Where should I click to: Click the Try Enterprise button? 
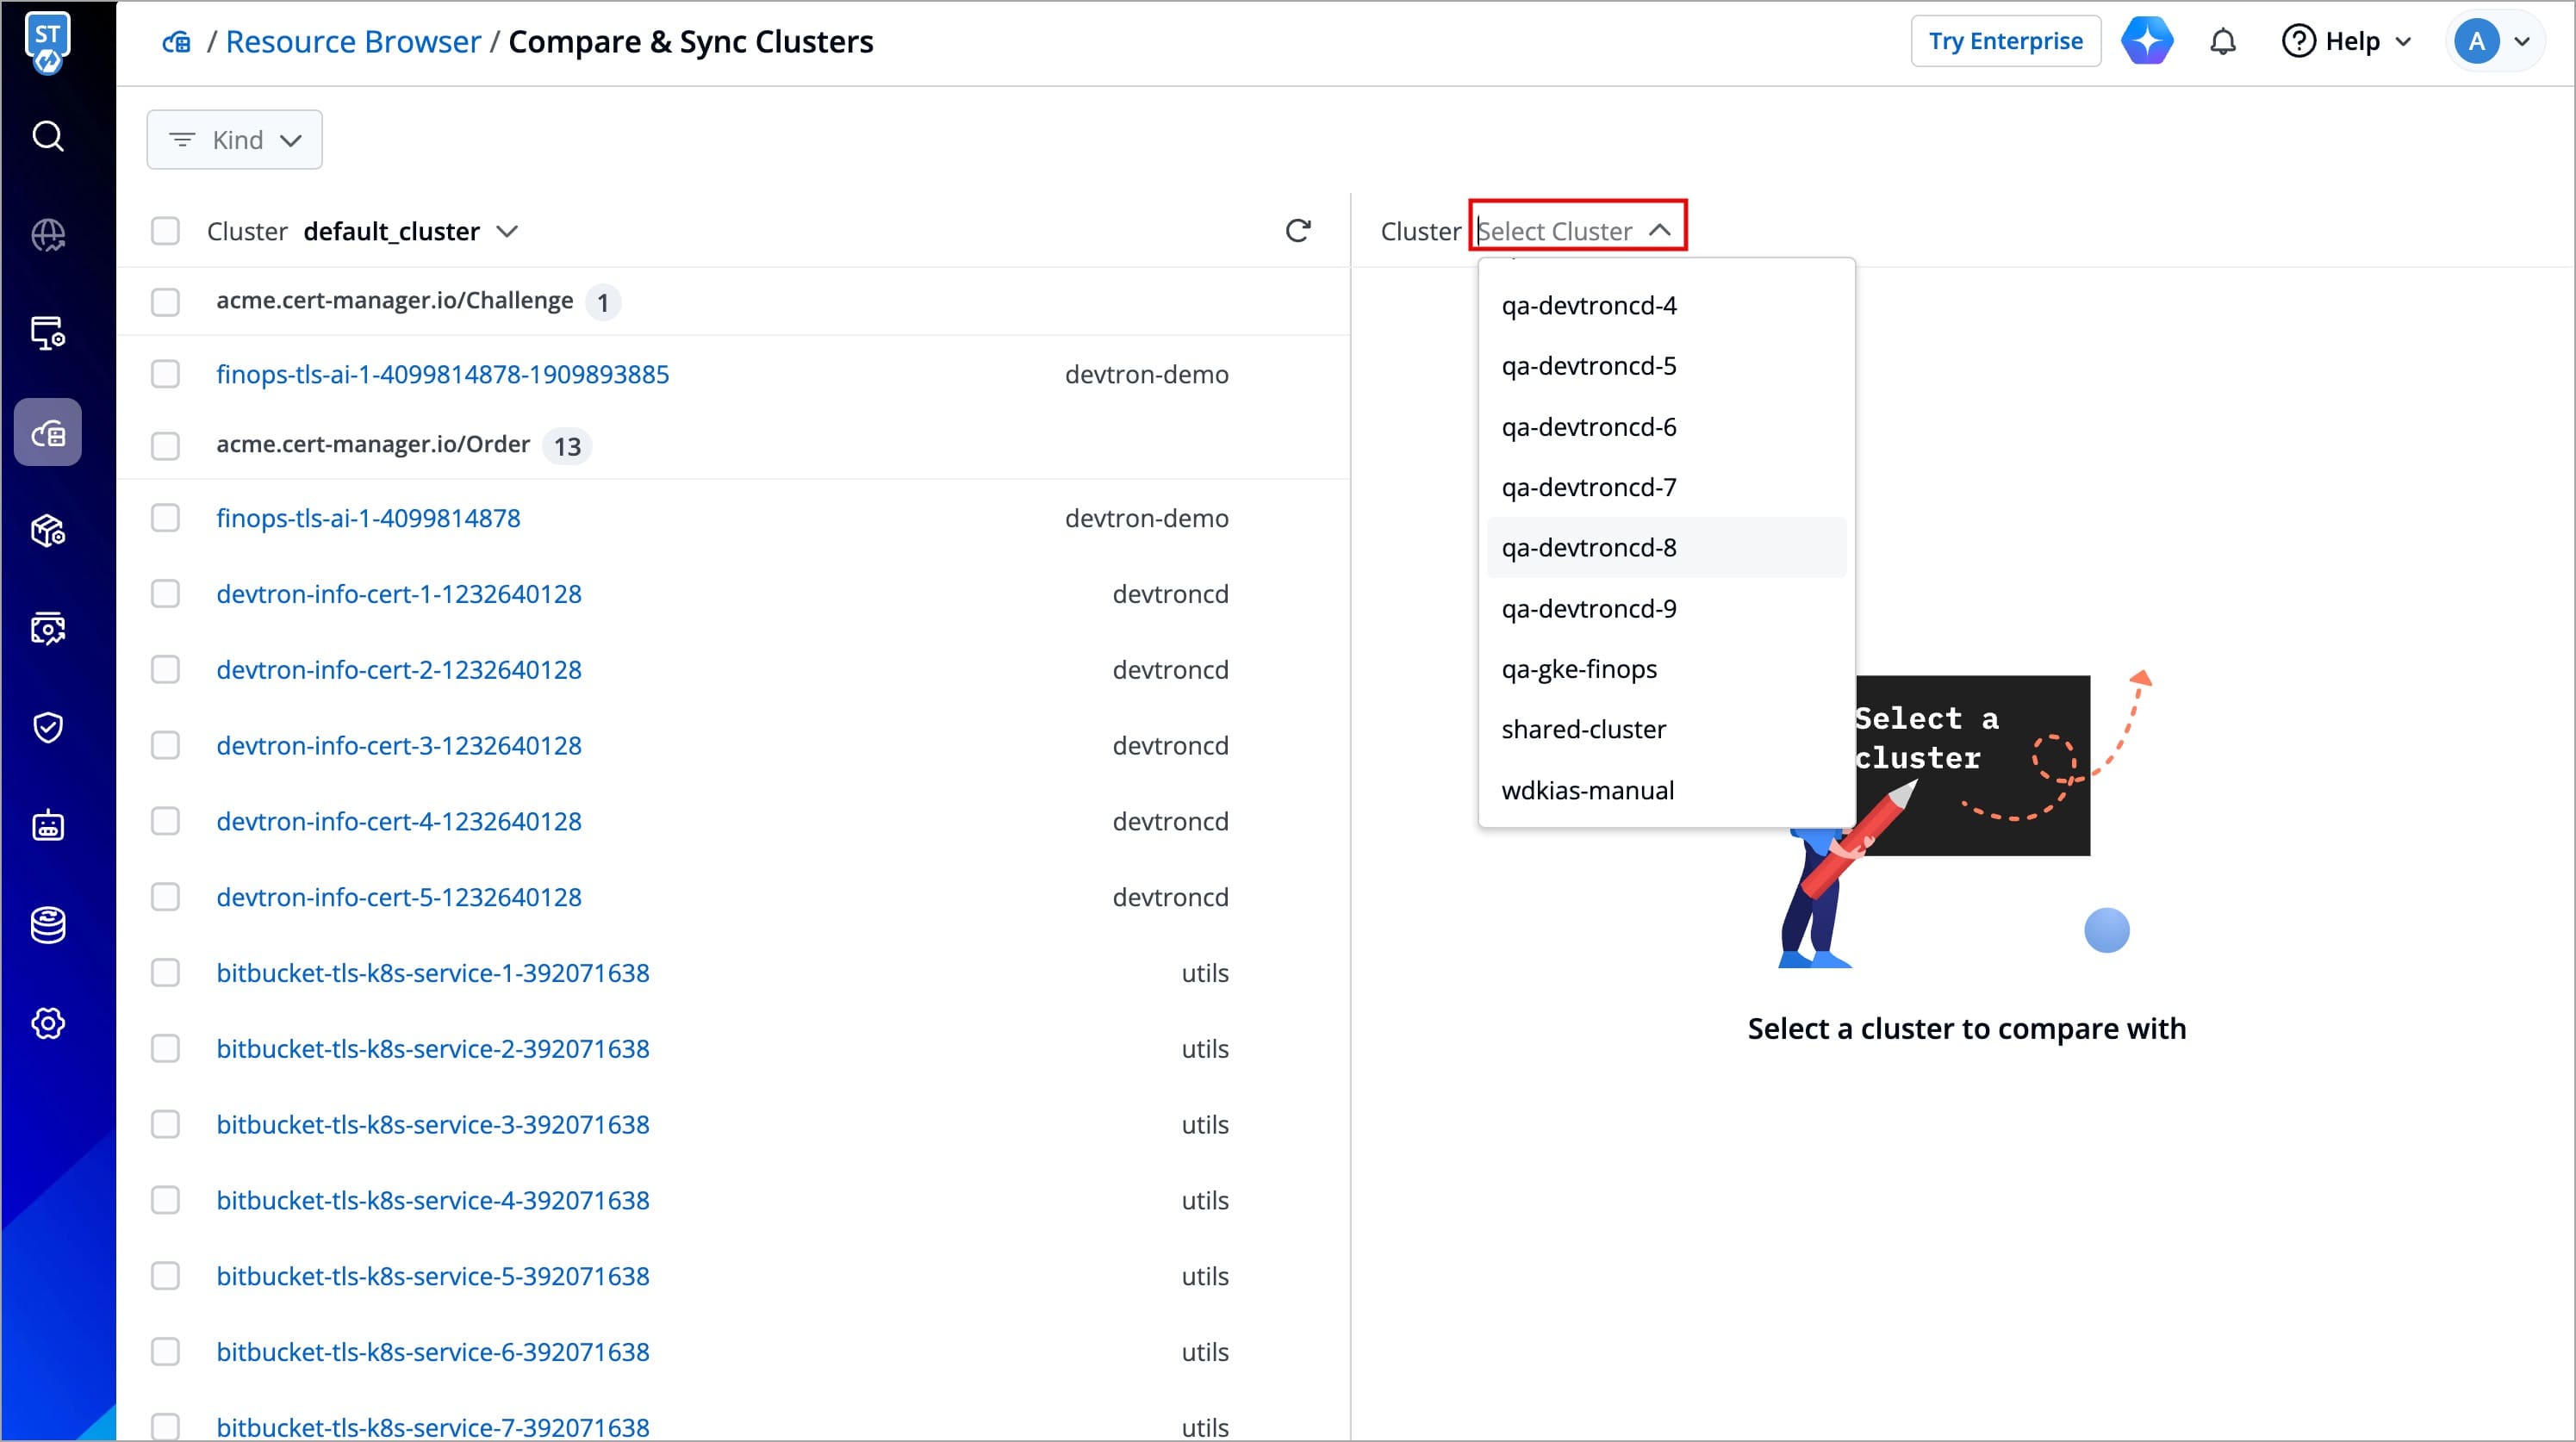pyautogui.click(x=2004, y=42)
